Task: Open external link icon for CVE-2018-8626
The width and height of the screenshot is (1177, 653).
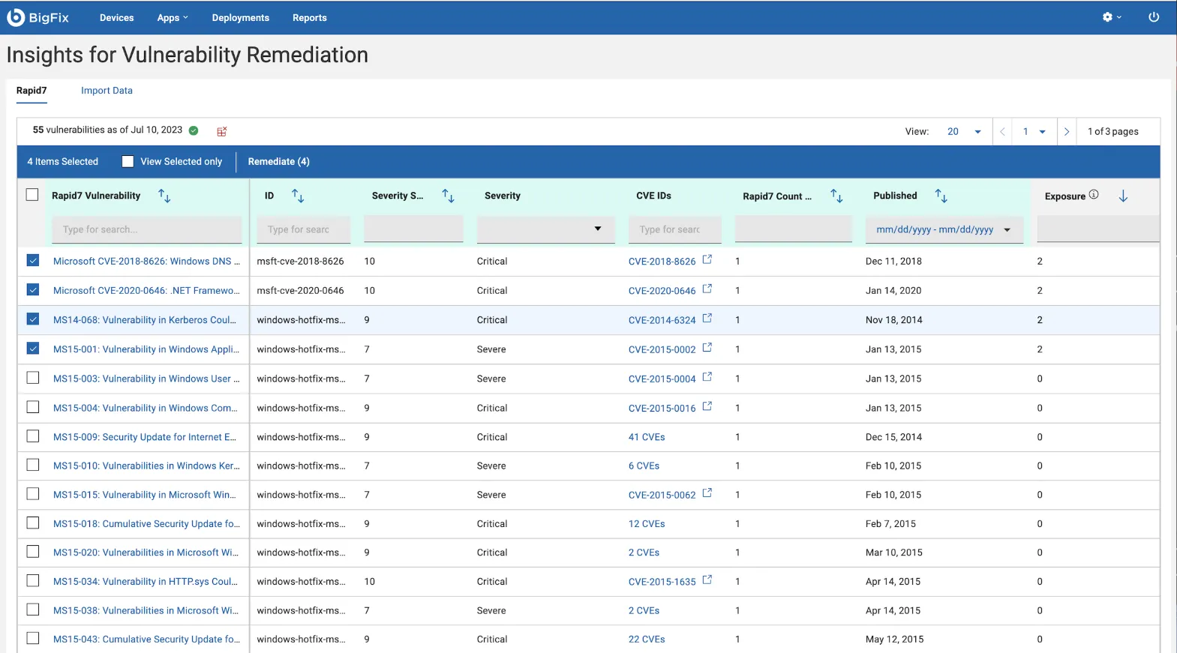Action: [x=707, y=259]
